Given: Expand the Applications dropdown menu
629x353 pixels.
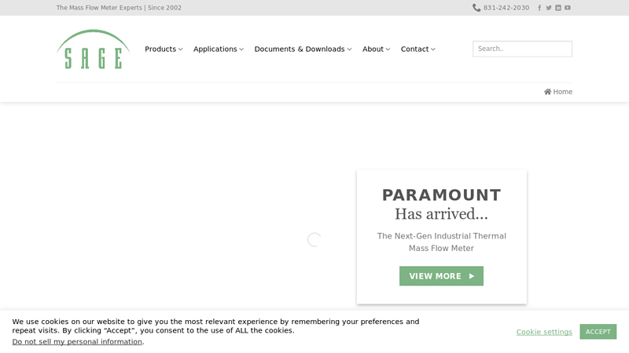Looking at the screenshot, I should coord(219,49).
